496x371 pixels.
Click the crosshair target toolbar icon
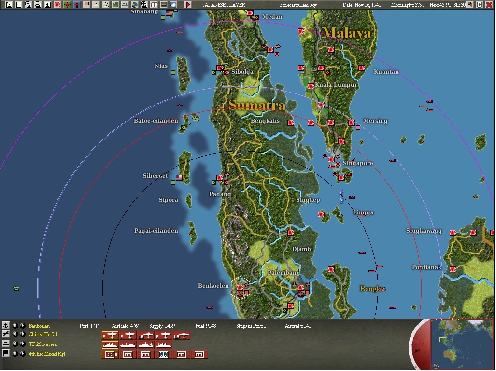tap(144, 5)
